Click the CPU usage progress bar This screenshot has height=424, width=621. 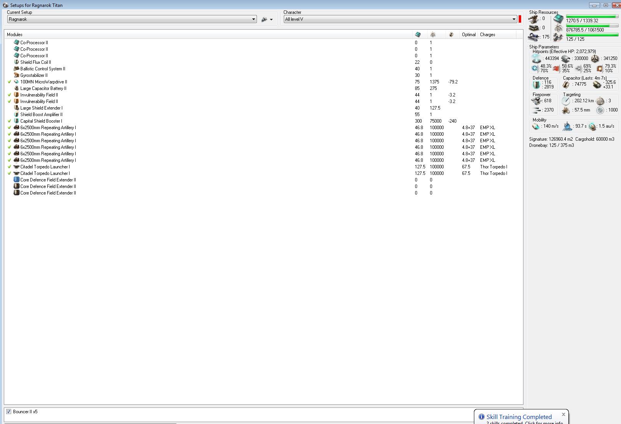pyautogui.click(x=592, y=17)
